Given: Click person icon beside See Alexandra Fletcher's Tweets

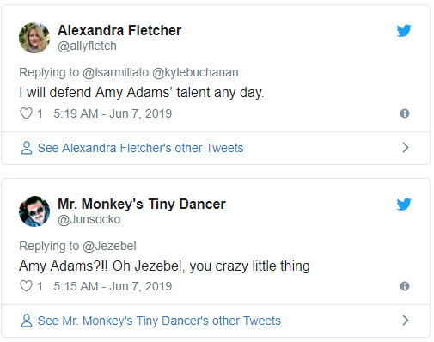Looking at the screenshot, I should pyautogui.click(x=27, y=148).
